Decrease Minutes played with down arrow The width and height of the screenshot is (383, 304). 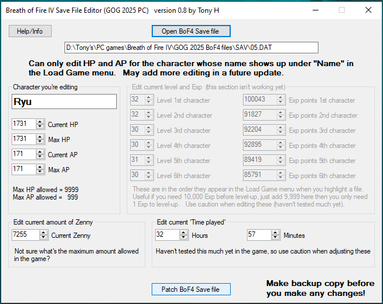pyautogui.click(x=275, y=237)
